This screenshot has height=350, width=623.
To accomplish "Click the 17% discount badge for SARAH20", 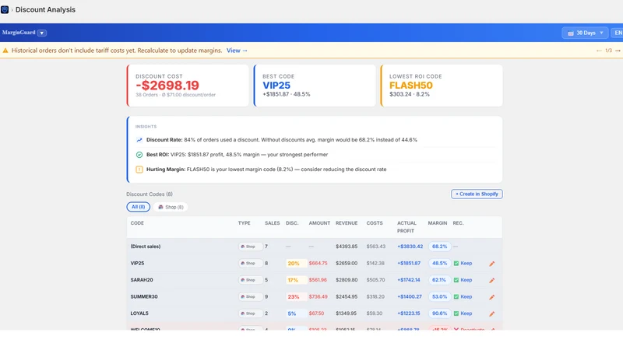I will click(296, 280).
